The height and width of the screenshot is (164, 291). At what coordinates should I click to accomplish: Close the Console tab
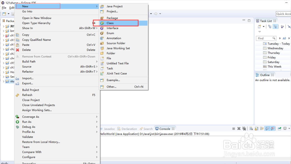pyautogui.click(x=173, y=129)
